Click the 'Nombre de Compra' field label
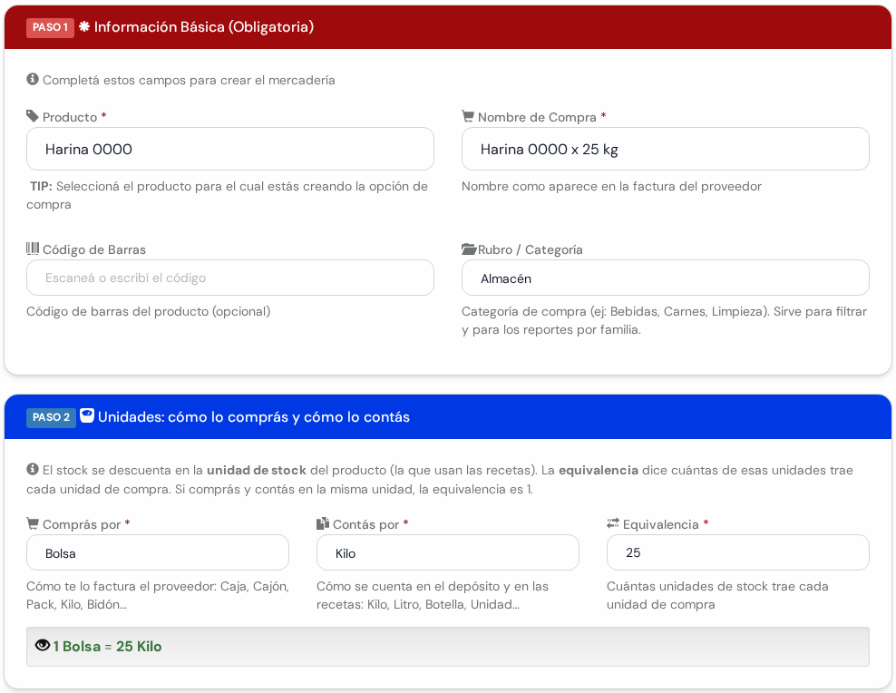 click(537, 117)
